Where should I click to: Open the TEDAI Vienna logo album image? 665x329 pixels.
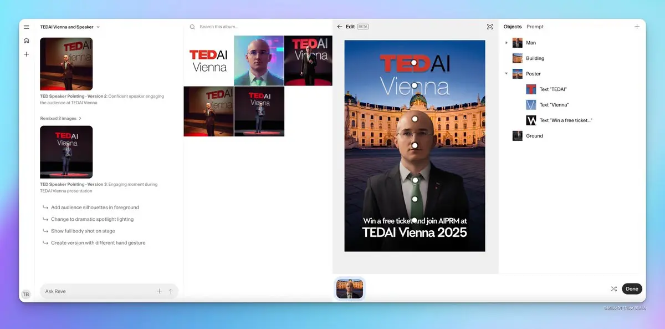click(208, 60)
